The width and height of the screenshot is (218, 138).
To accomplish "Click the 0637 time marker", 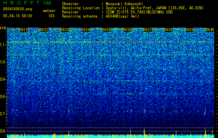I will pos(148,30).
